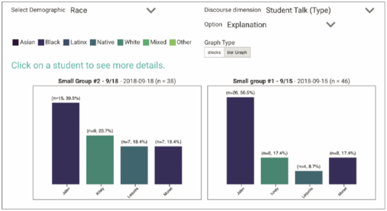The image size is (387, 211).
Task: Click the White legend swatch
Action: (120, 42)
